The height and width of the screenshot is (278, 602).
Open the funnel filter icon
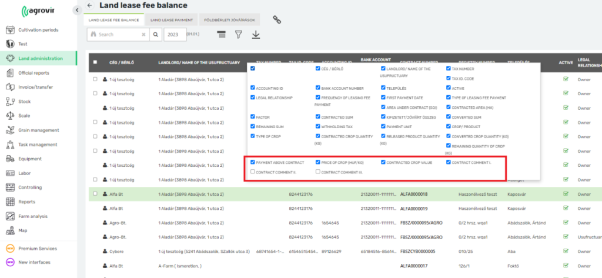click(239, 35)
